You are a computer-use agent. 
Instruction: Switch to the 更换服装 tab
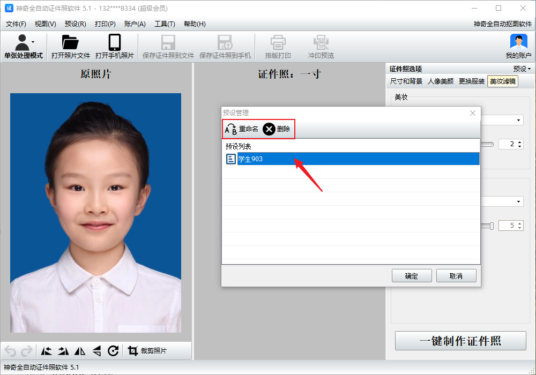click(472, 81)
